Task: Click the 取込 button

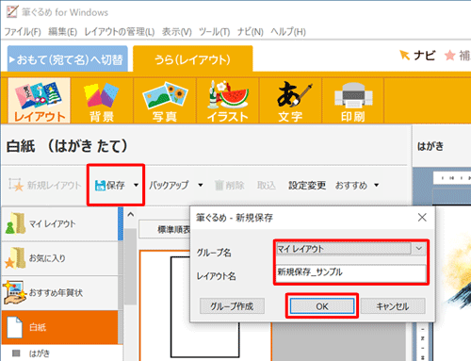Action: [267, 186]
